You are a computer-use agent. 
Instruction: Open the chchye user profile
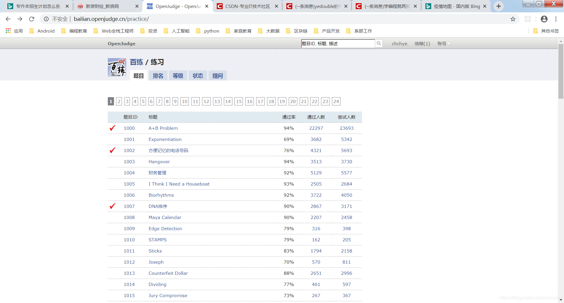[399, 43]
